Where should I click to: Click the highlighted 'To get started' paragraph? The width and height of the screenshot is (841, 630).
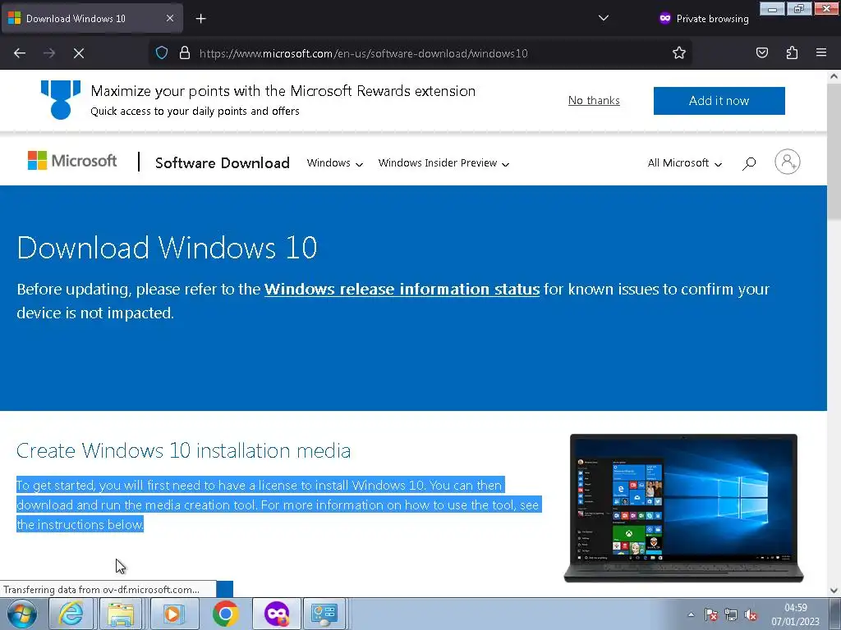[279, 504]
